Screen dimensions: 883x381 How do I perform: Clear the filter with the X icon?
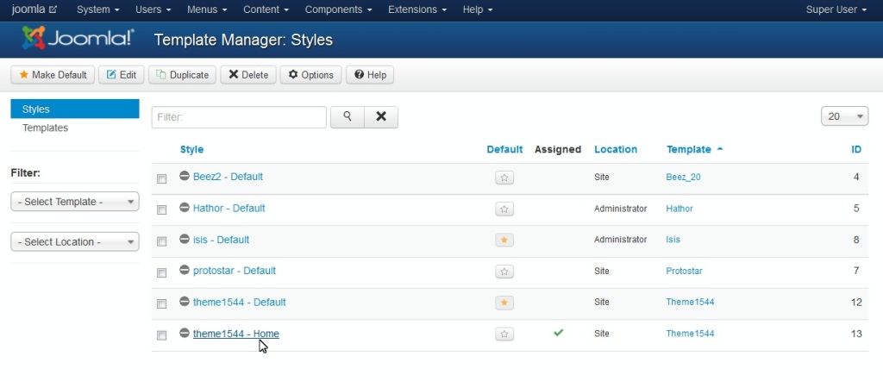(x=381, y=117)
